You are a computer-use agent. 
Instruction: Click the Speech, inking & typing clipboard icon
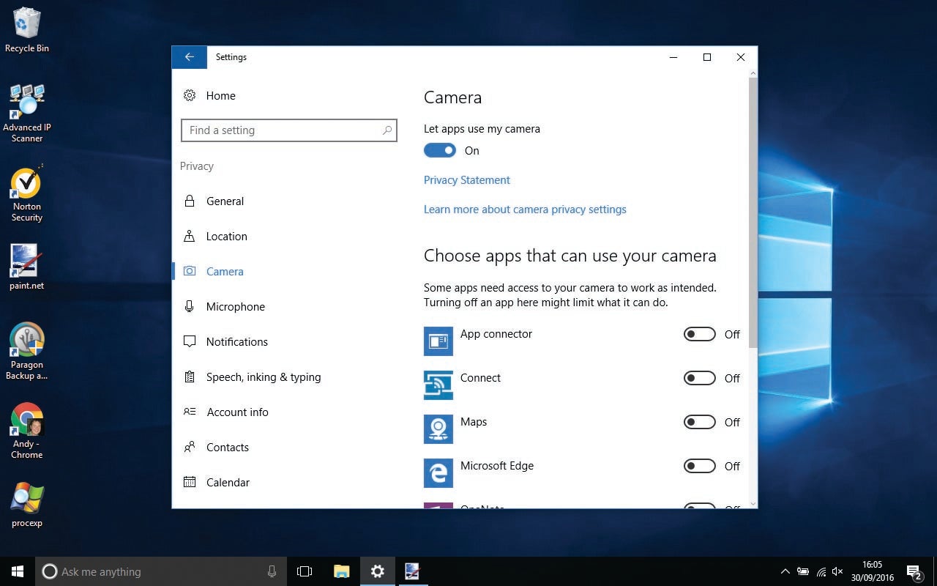(x=190, y=377)
